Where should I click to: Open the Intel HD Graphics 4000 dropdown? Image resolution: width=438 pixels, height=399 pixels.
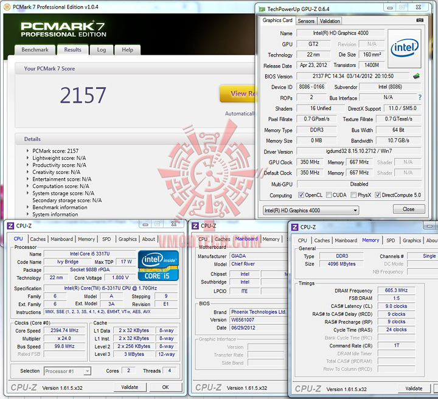coord(311,210)
